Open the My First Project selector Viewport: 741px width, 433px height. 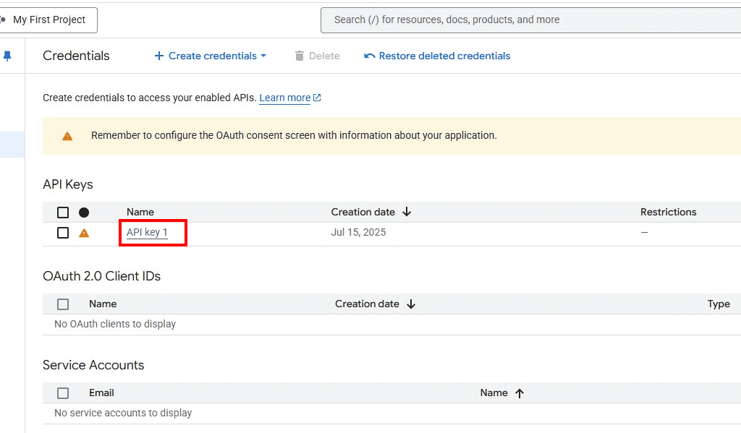click(48, 20)
